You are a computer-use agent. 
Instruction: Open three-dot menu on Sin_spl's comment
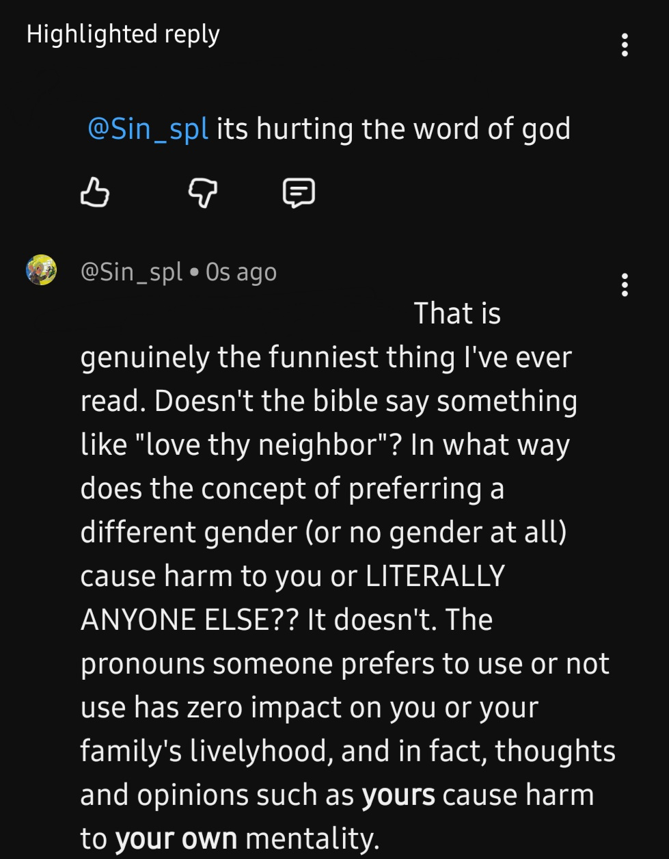[x=625, y=285]
